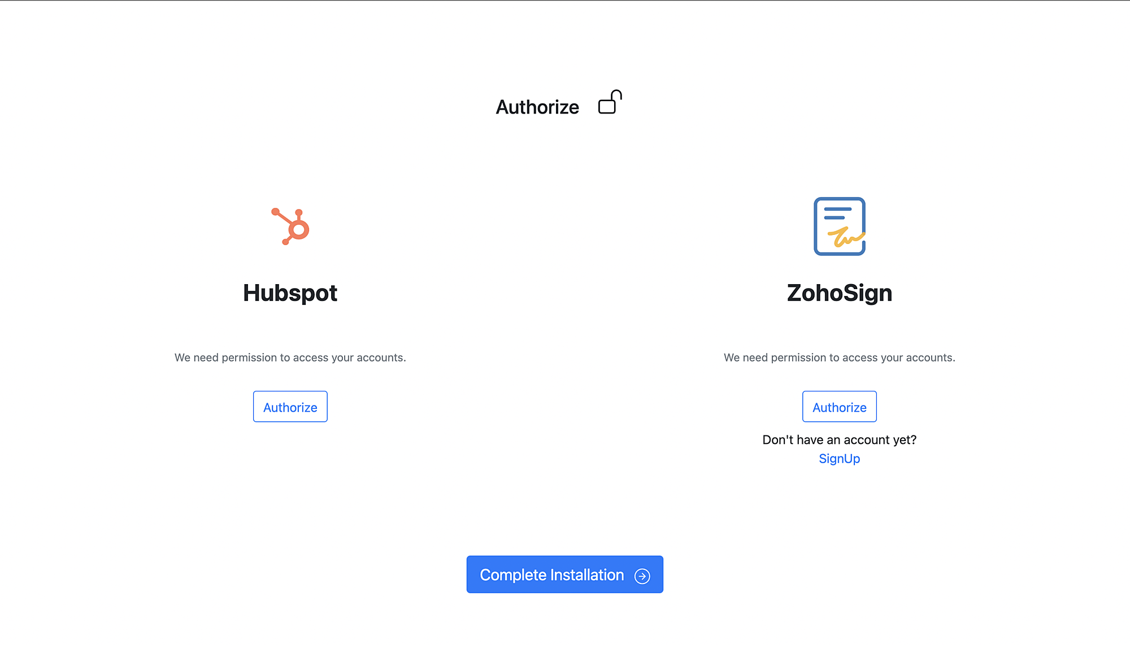Click the ZohoSign document logo
This screenshot has height=645, width=1130.
pyautogui.click(x=840, y=226)
